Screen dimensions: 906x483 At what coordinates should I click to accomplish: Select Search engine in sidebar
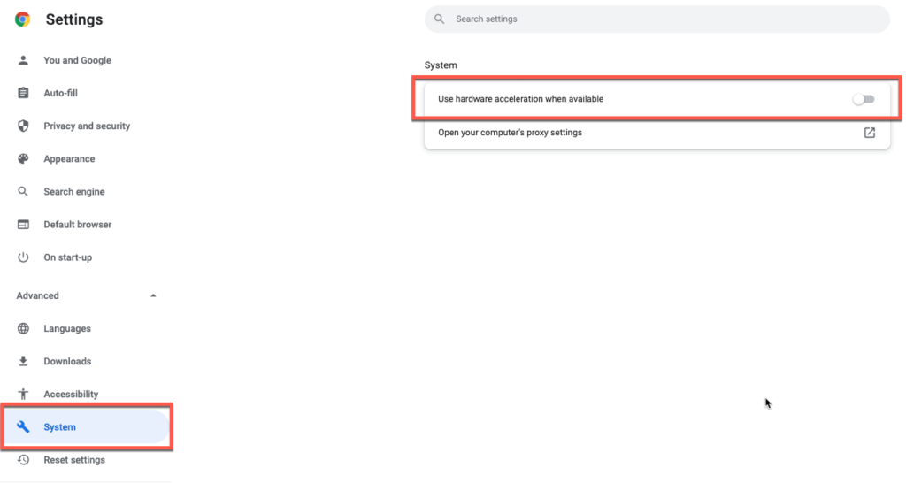(x=74, y=192)
